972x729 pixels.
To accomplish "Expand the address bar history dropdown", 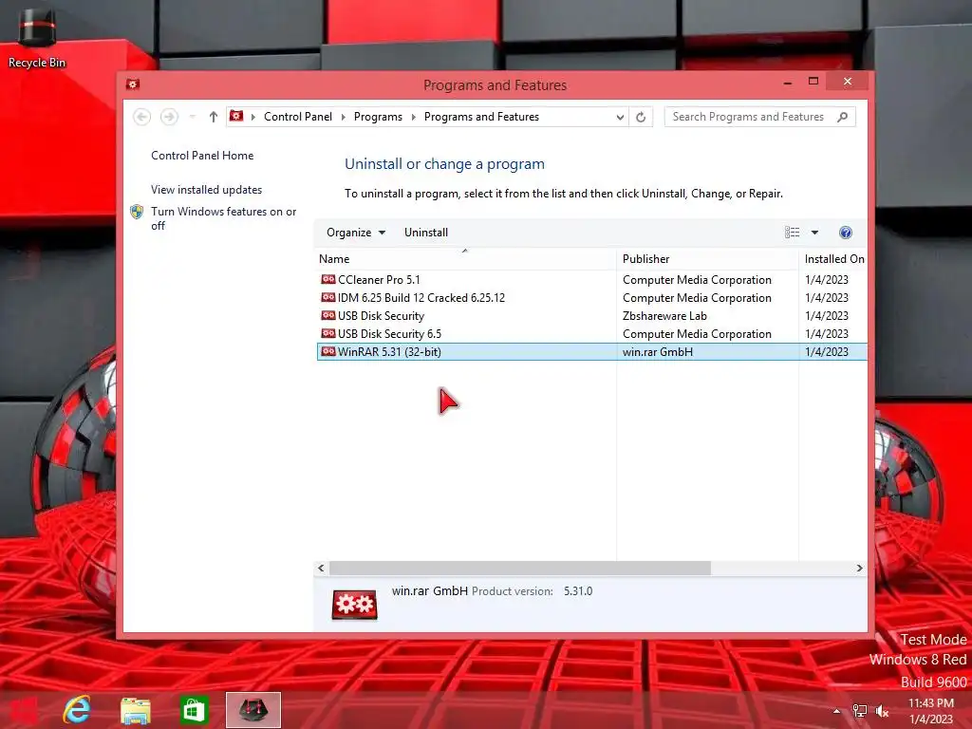I will click(x=619, y=117).
